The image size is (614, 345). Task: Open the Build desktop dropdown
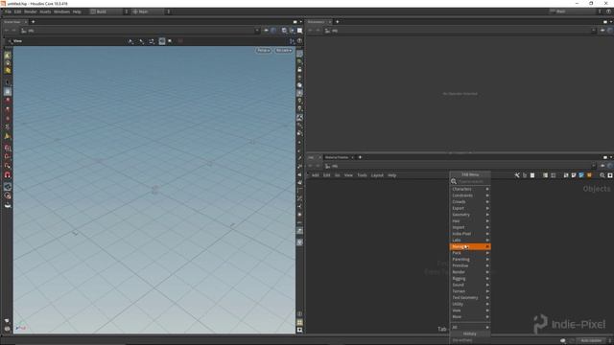[x=109, y=11]
